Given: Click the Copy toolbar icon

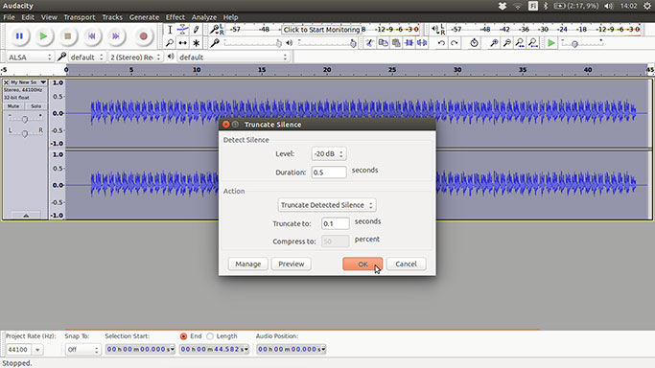Looking at the screenshot, I should click(383, 43).
